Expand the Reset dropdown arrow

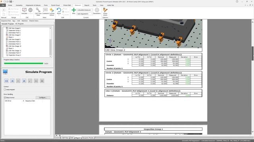59,15
